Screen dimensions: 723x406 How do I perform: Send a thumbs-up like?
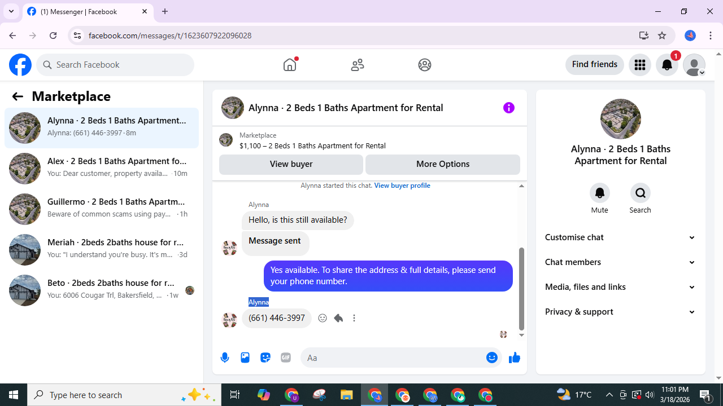[514, 358]
